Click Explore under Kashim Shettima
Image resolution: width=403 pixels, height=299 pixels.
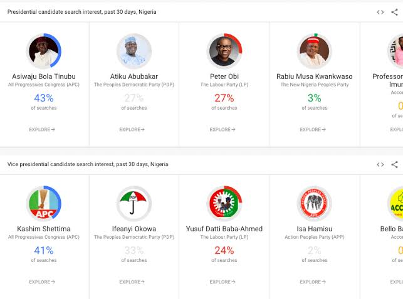coord(42,282)
